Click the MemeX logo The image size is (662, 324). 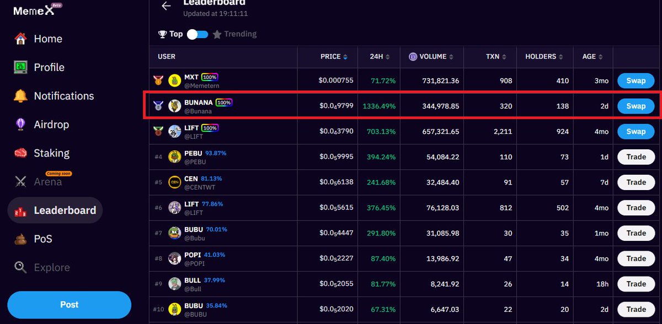[x=37, y=10]
